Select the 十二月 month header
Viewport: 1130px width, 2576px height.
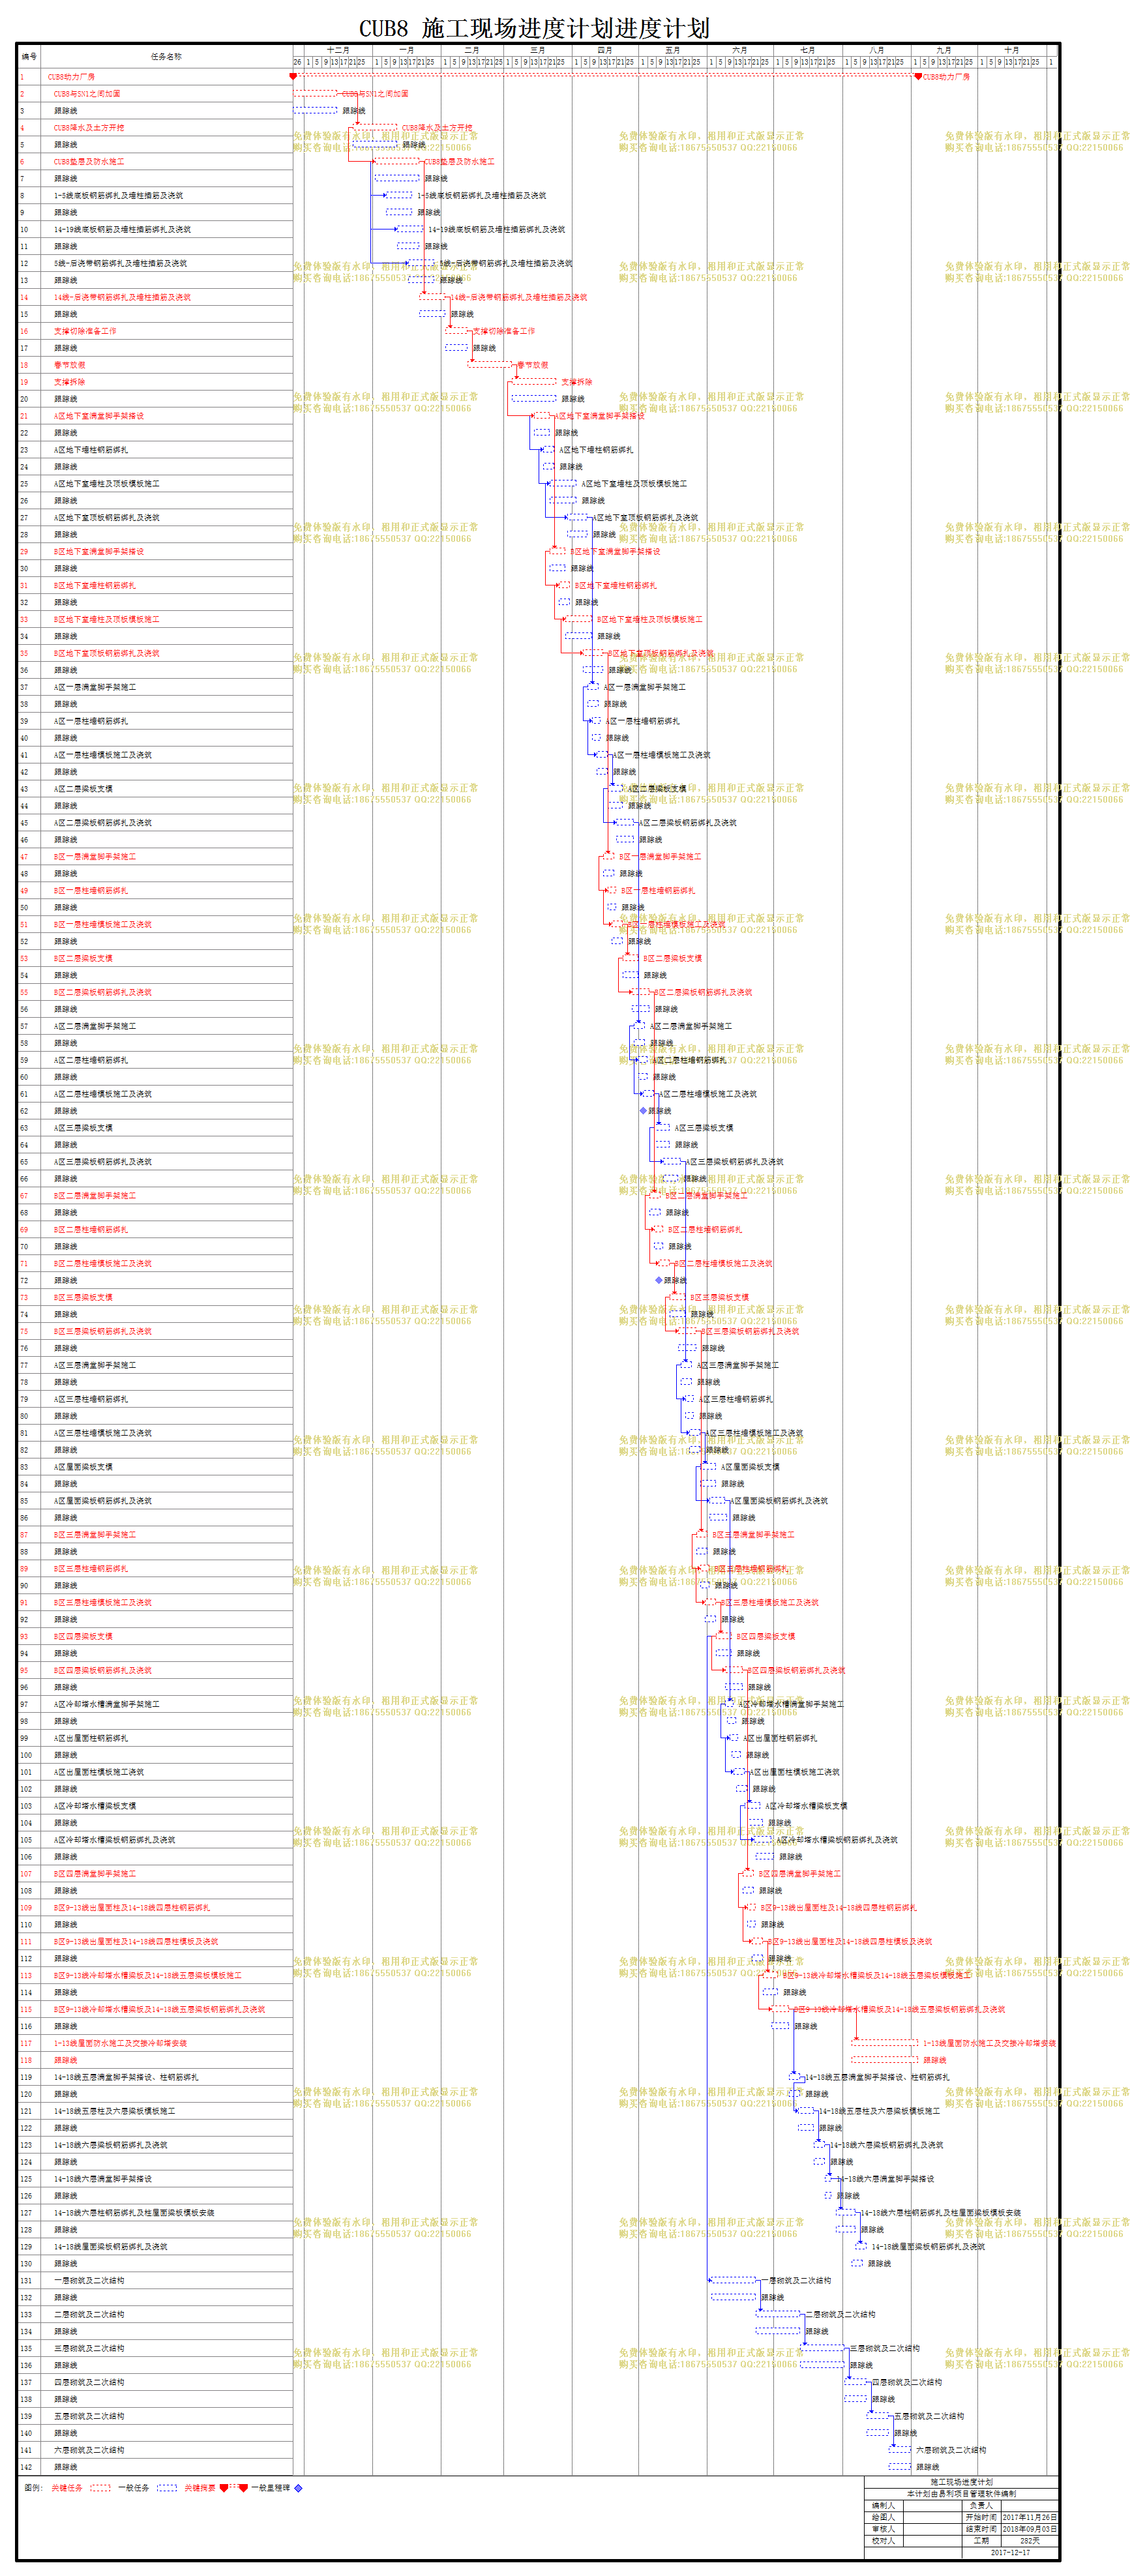click(x=338, y=50)
